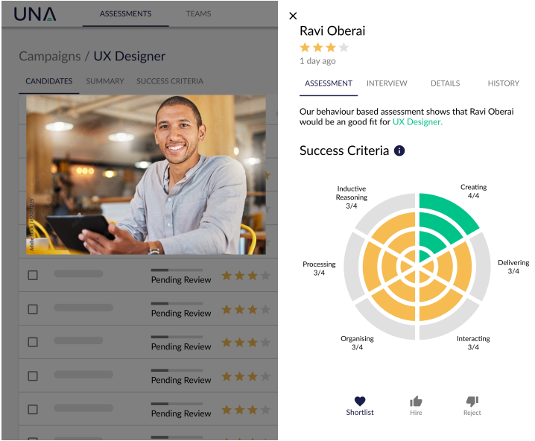Switch to the Success Criteria campaign tab
535x441 pixels.
pyautogui.click(x=170, y=81)
